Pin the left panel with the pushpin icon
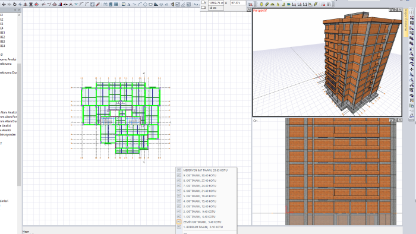The height and width of the screenshot is (234, 416). [x=15, y=10]
